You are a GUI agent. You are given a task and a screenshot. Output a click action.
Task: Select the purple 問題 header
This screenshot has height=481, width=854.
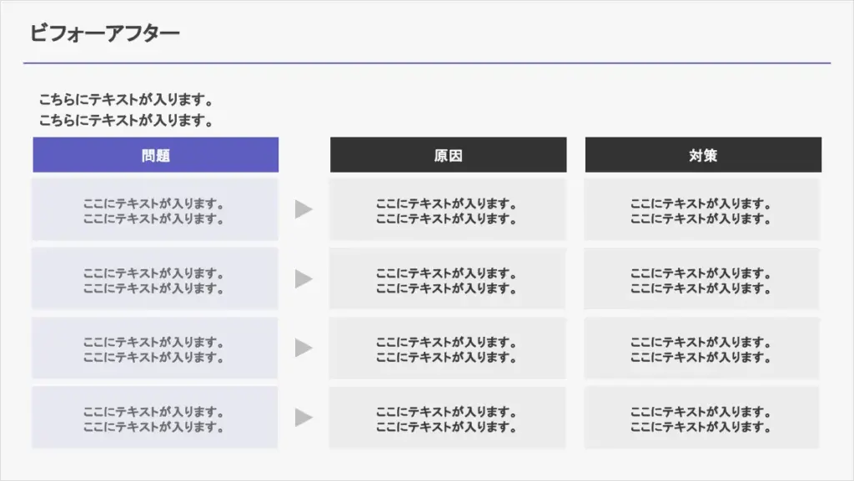pyautogui.click(x=156, y=155)
